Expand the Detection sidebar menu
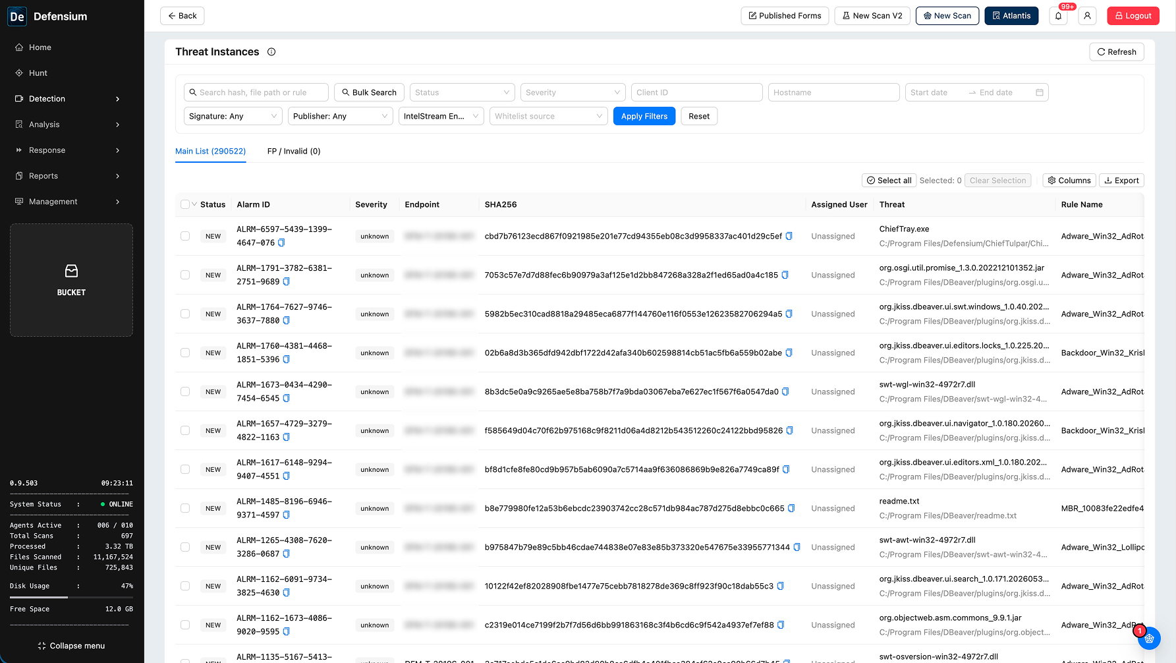1176x663 pixels. coord(71,99)
